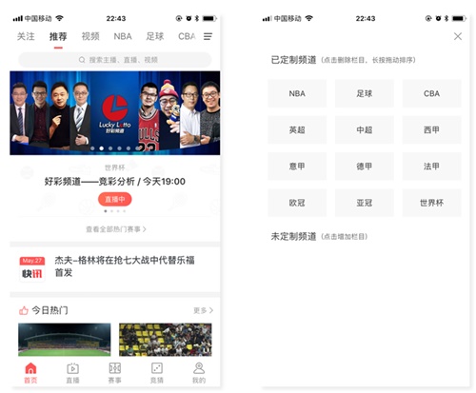Click the thumbs-up icon beside 今日热门
The width and height of the screenshot is (476, 393).
tap(24, 310)
